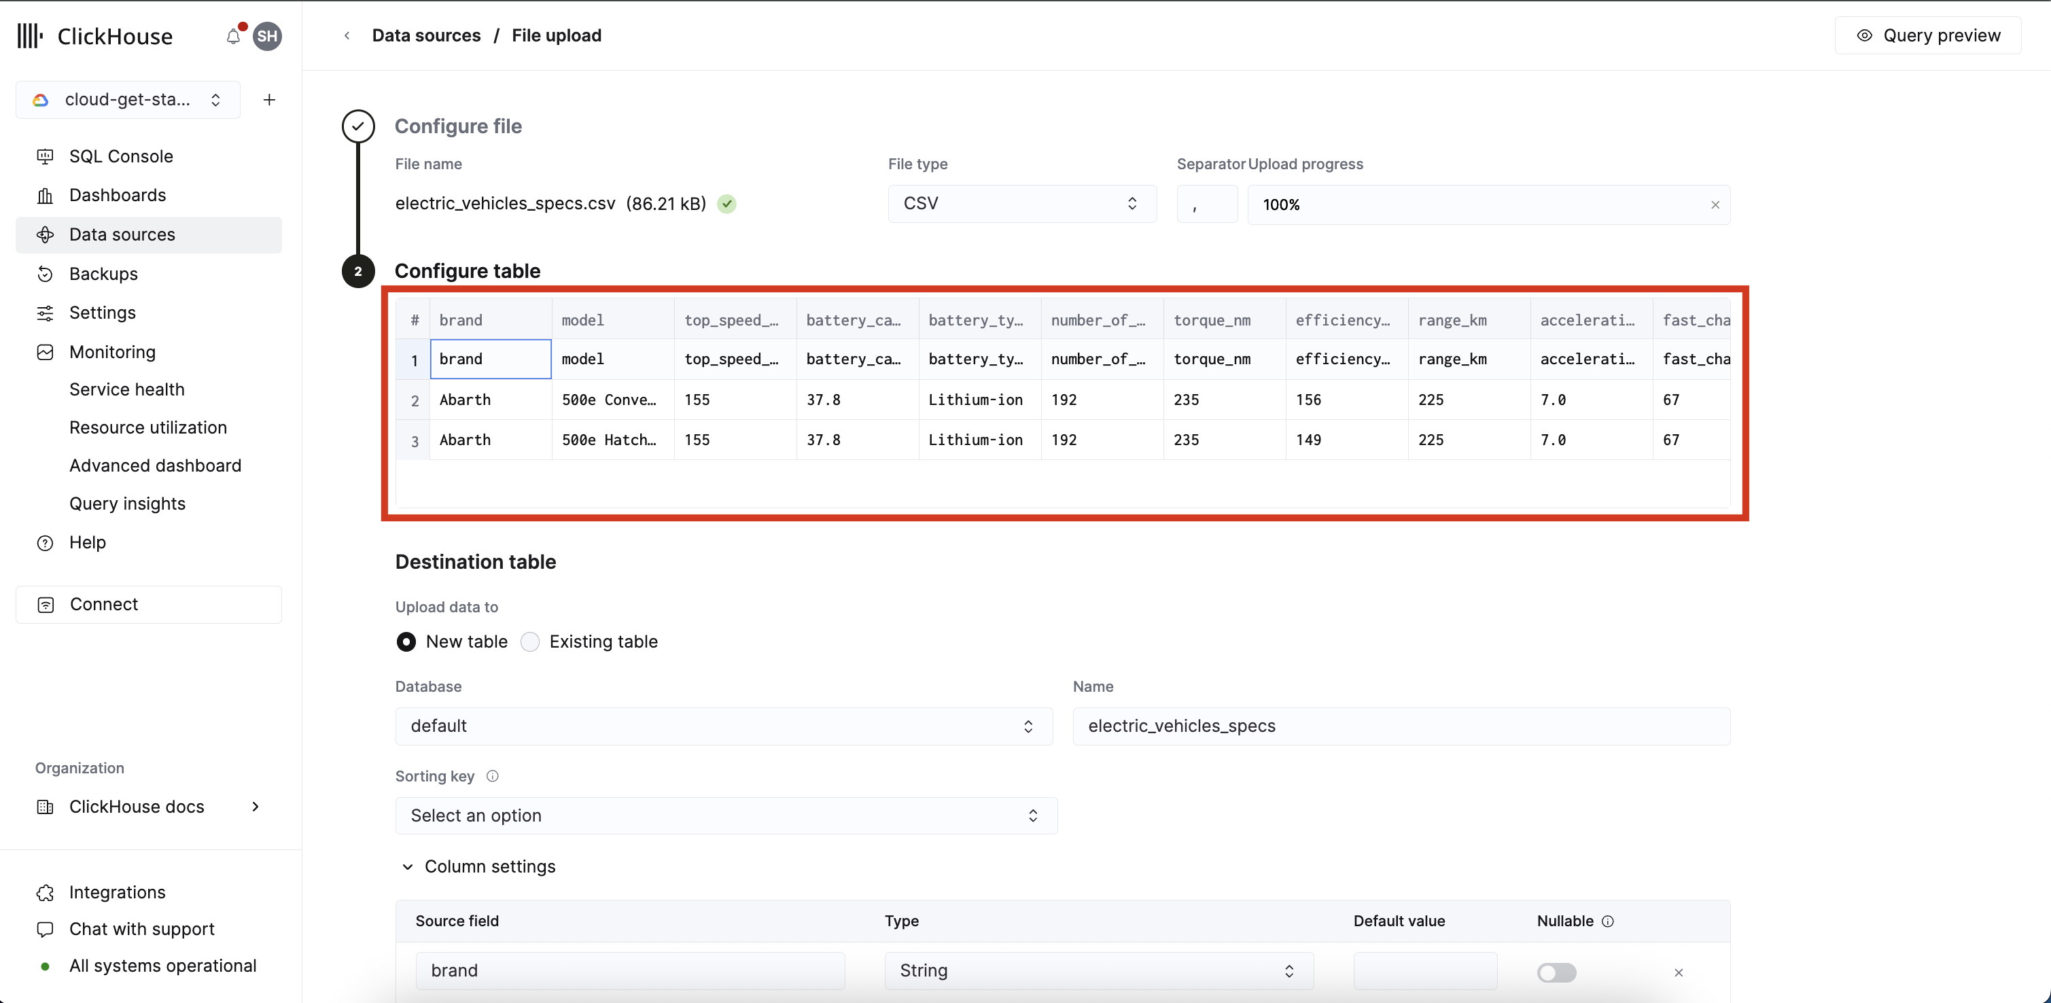Click the plus icon to add service
The width and height of the screenshot is (2051, 1003).
click(x=269, y=99)
